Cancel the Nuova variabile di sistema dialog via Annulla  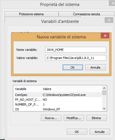pyautogui.click(x=95, y=67)
